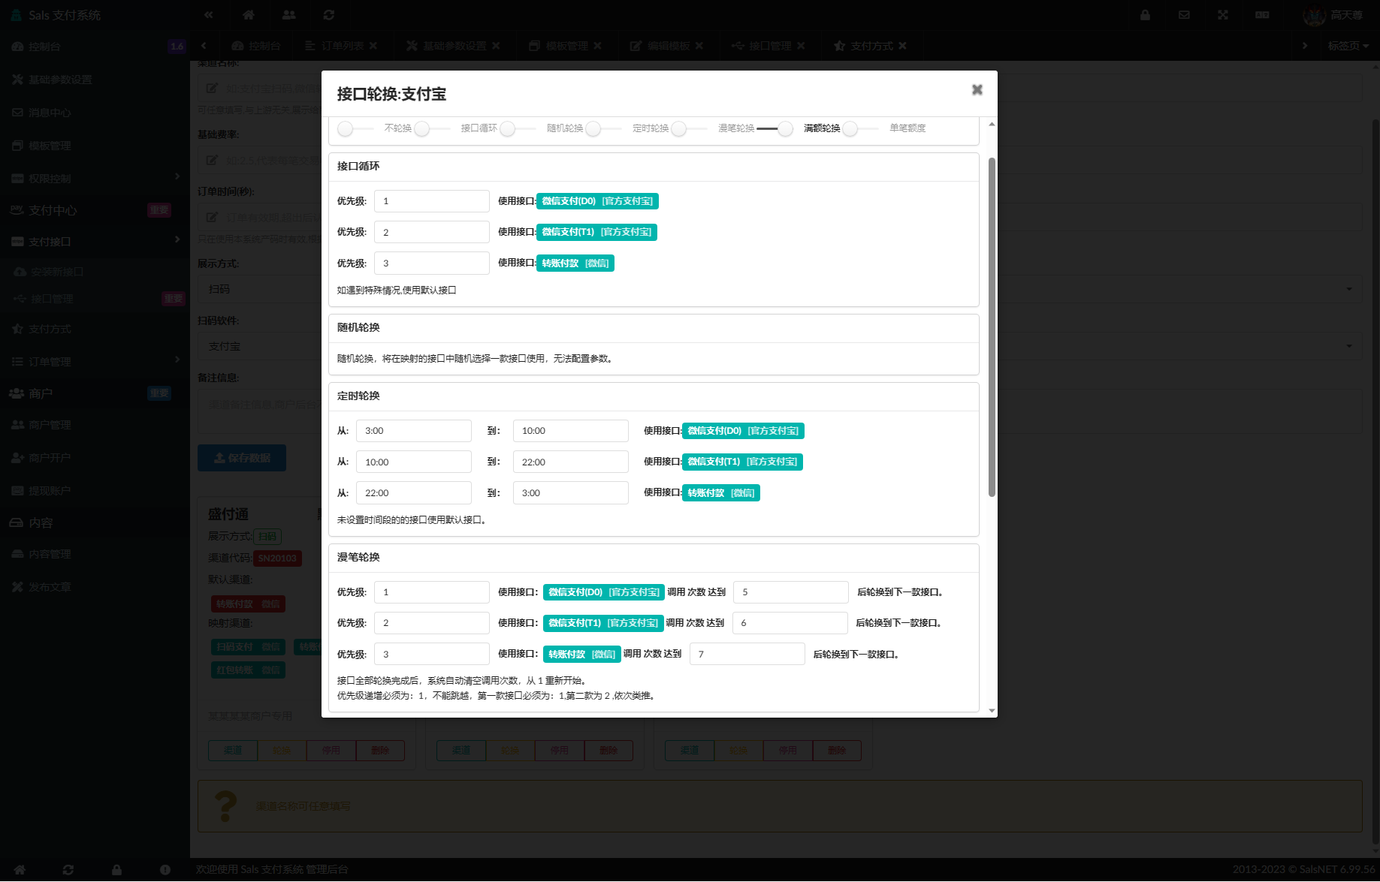Switch to the 订单列表 tab
The width and height of the screenshot is (1380, 882).
[x=343, y=46]
